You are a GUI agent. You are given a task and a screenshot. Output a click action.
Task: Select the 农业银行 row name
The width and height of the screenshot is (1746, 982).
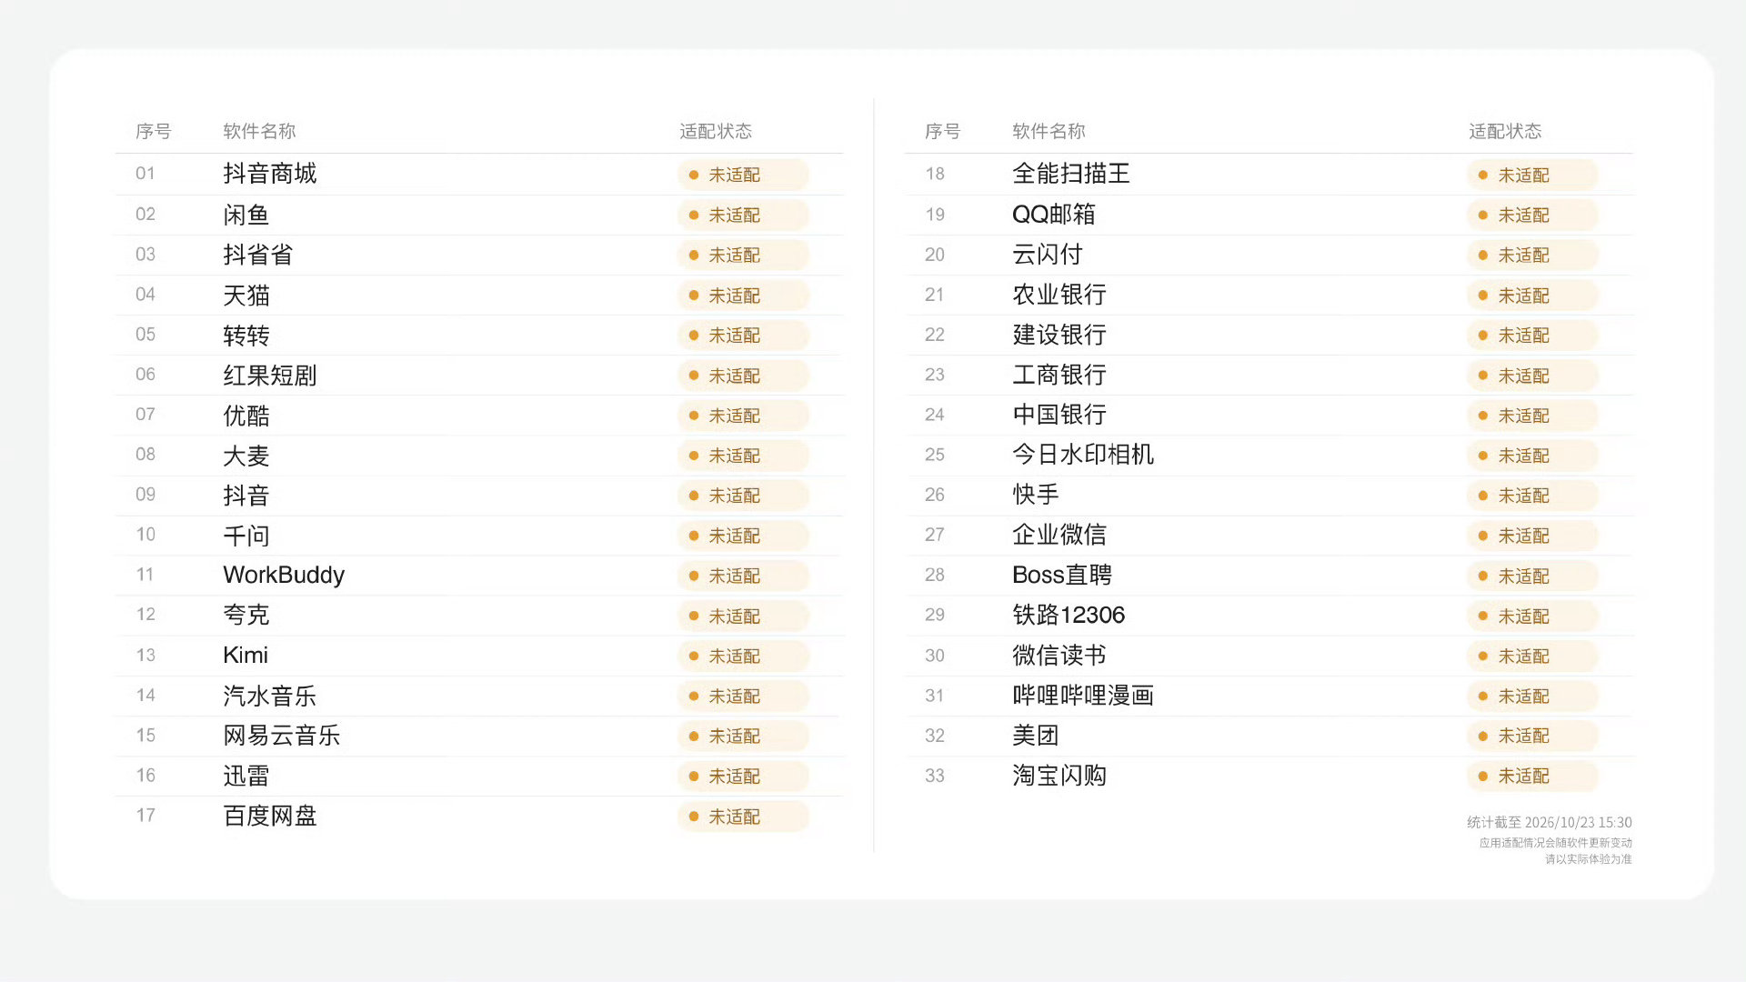click(x=1059, y=295)
